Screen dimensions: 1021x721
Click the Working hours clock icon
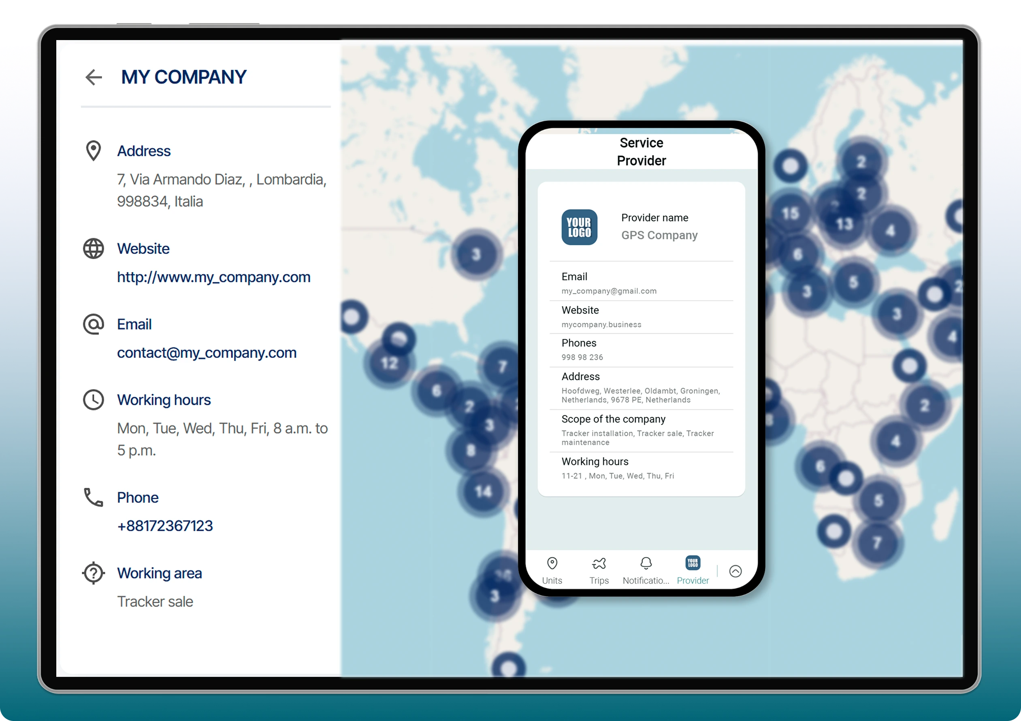tap(94, 400)
